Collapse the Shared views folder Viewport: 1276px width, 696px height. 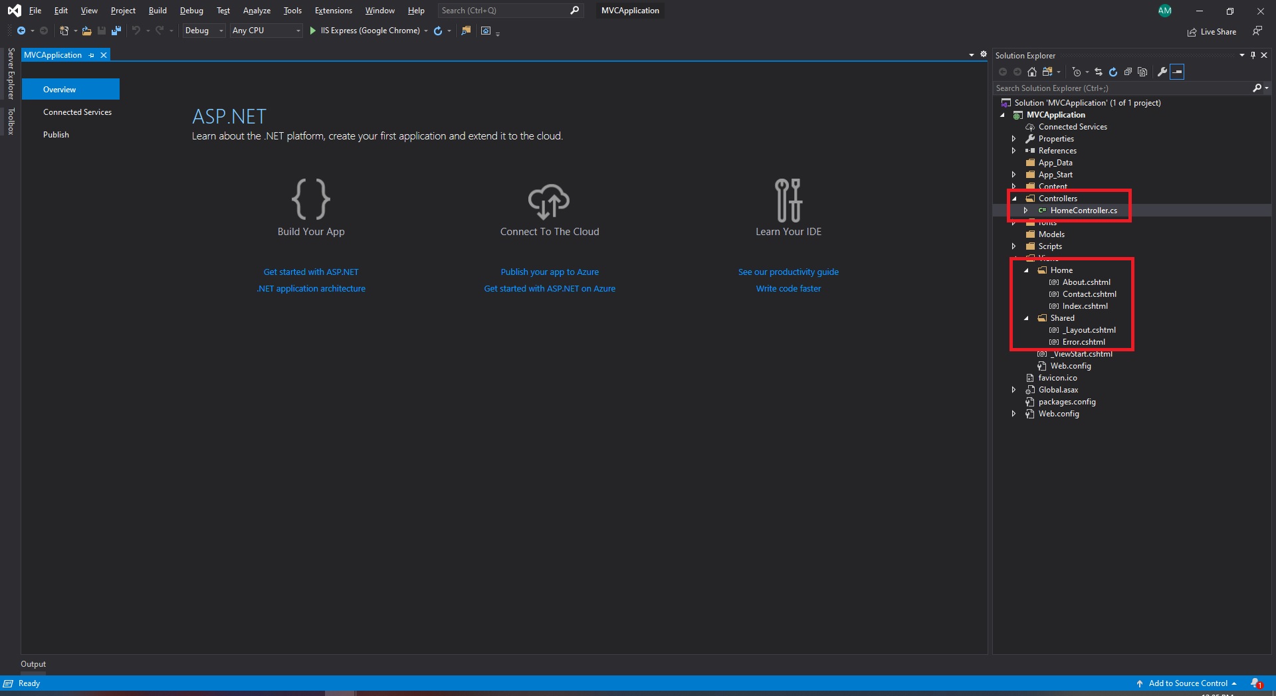coord(1026,318)
